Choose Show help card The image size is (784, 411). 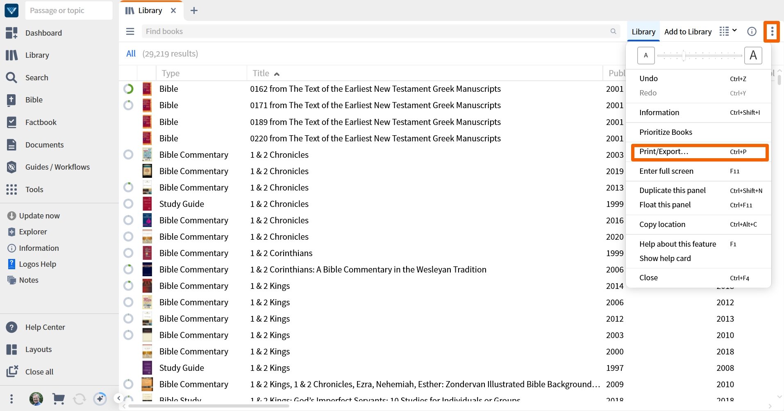pyautogui.click(x=699, y=258)
